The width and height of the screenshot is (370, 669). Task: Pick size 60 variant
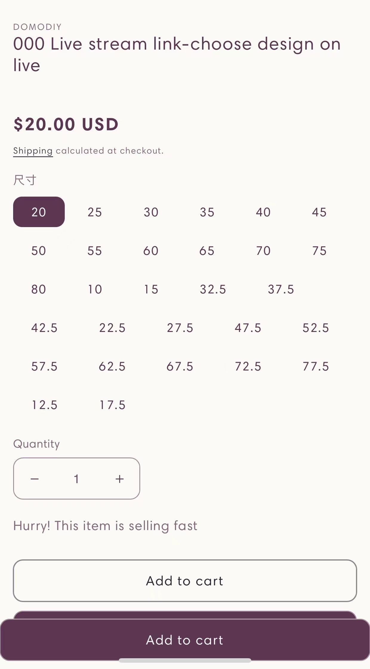pos(151,251)
